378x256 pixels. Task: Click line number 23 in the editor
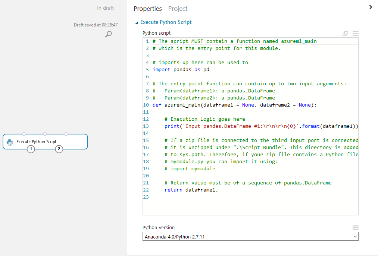pos(146,197)
